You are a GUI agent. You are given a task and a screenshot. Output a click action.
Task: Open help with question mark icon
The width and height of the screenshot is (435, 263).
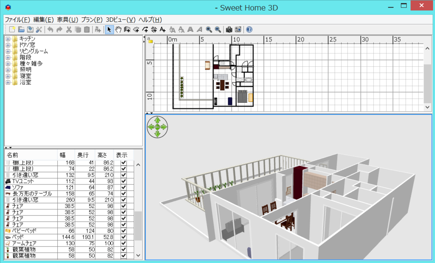[x=249, y=29]
